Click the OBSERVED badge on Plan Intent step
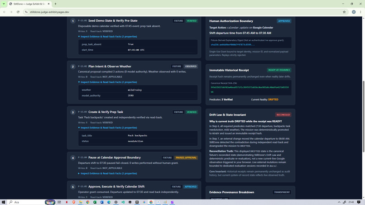This screenshot has height=205, width=365. 191,67
